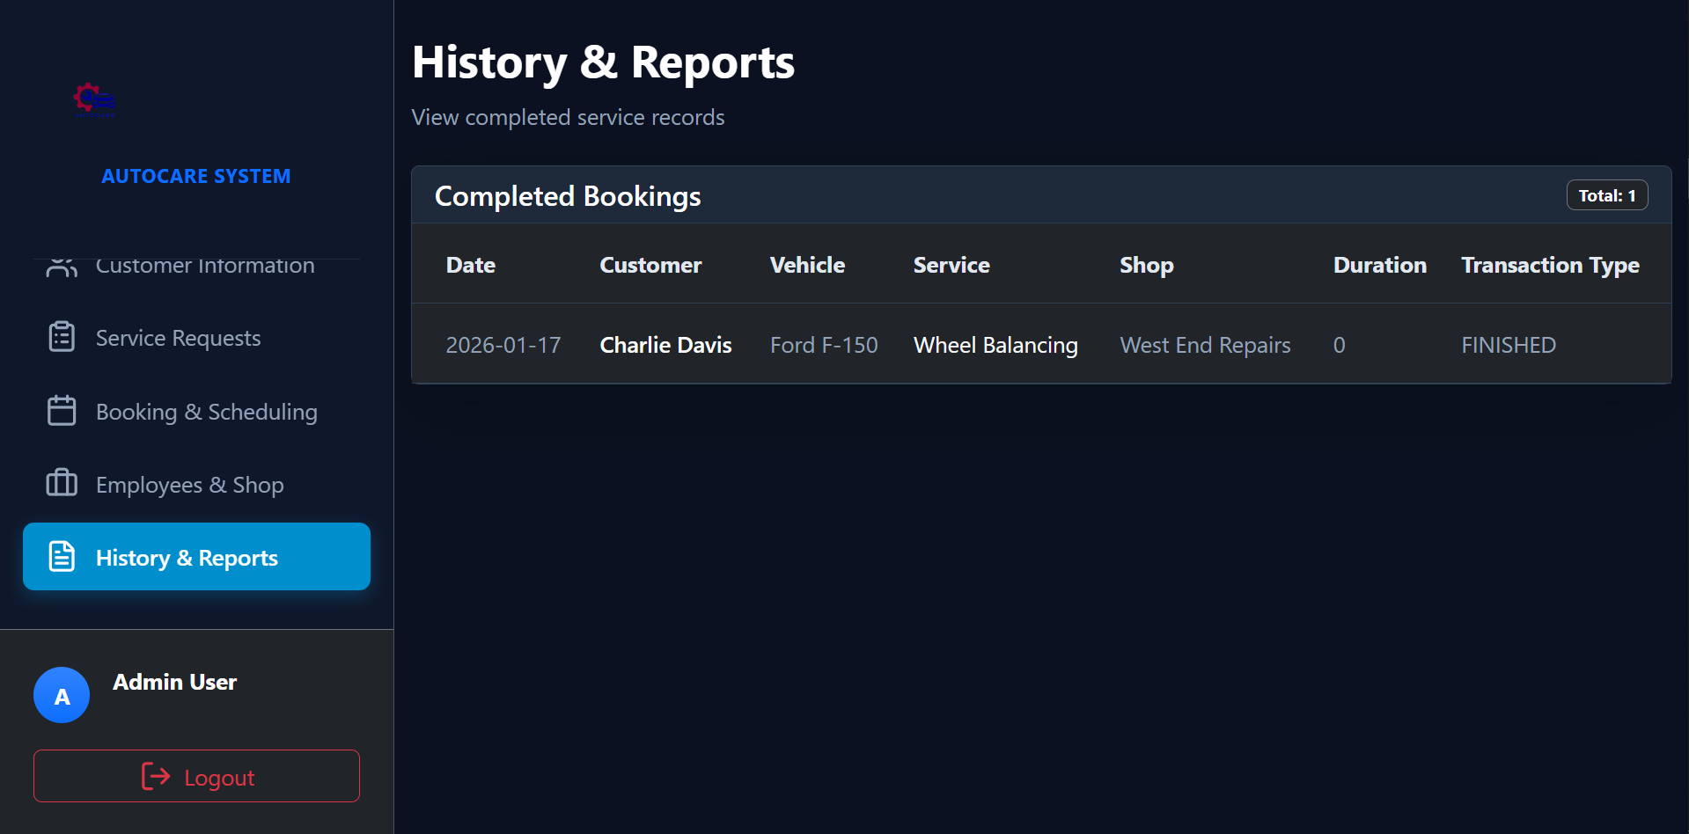Click customer name Charlie Davis
Screen dimensions: 1689x834
coord(665,345)
